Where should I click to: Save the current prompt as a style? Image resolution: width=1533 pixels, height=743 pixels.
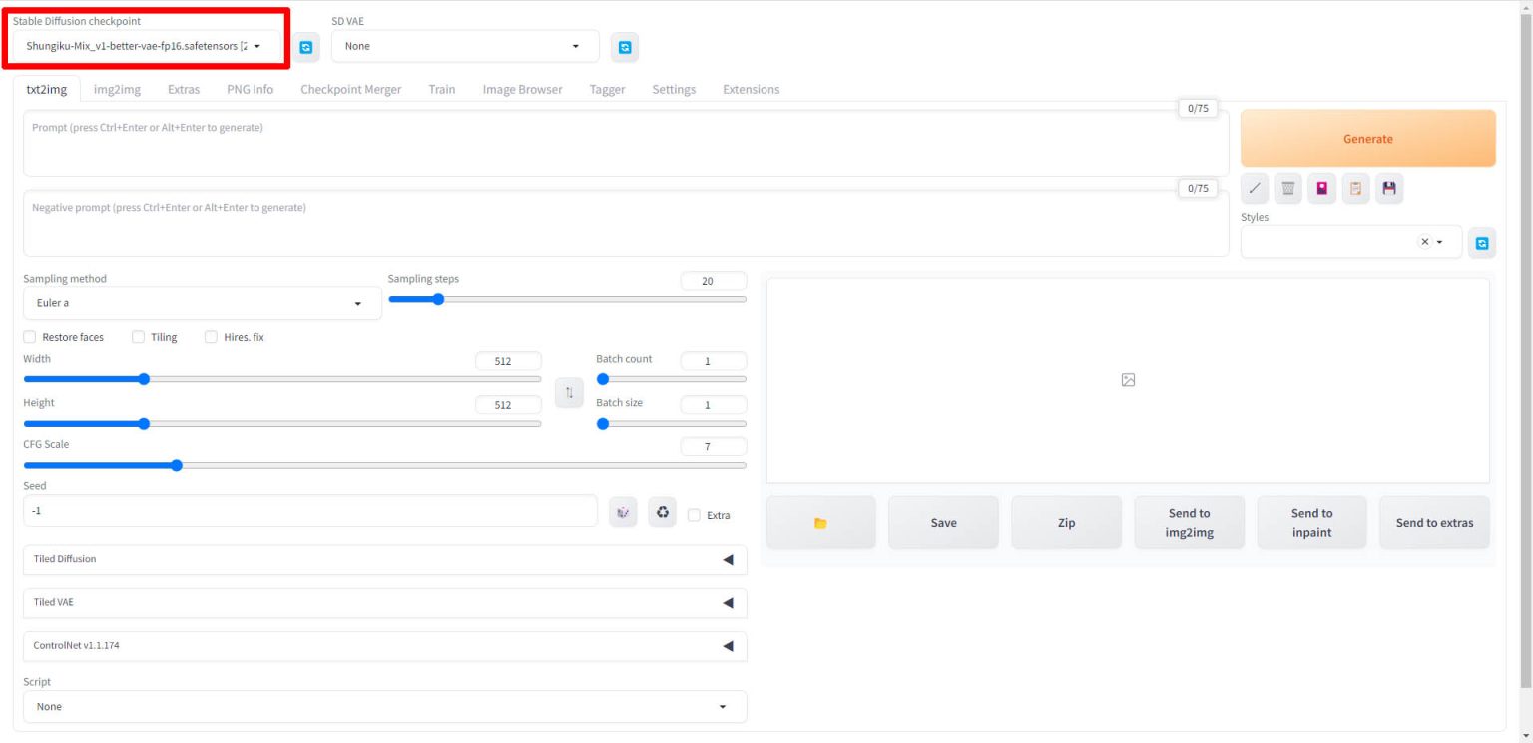coord(1389,188)
